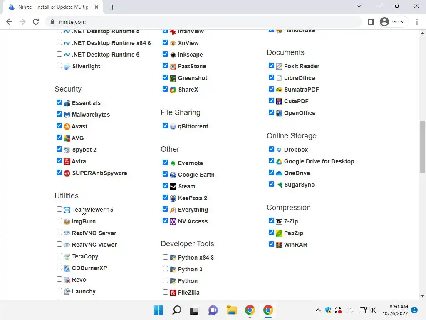Reload the ninite.com page

tap(36, 22)
